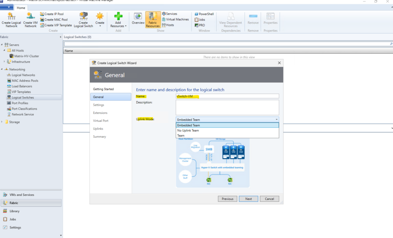Click the Properties ribbon icon
The height and width of the screenshot is (238, 393).
click(271, 19)
